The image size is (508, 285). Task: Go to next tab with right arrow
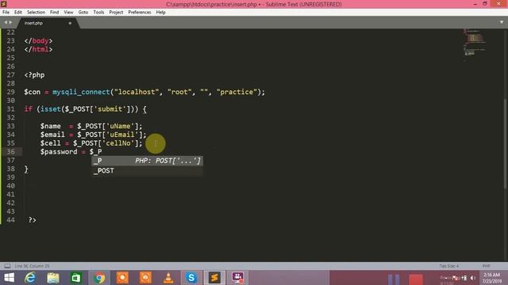10,22
